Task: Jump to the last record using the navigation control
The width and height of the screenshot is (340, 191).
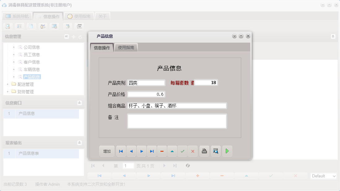Action: pyautogui.click(x=151, y=151)
